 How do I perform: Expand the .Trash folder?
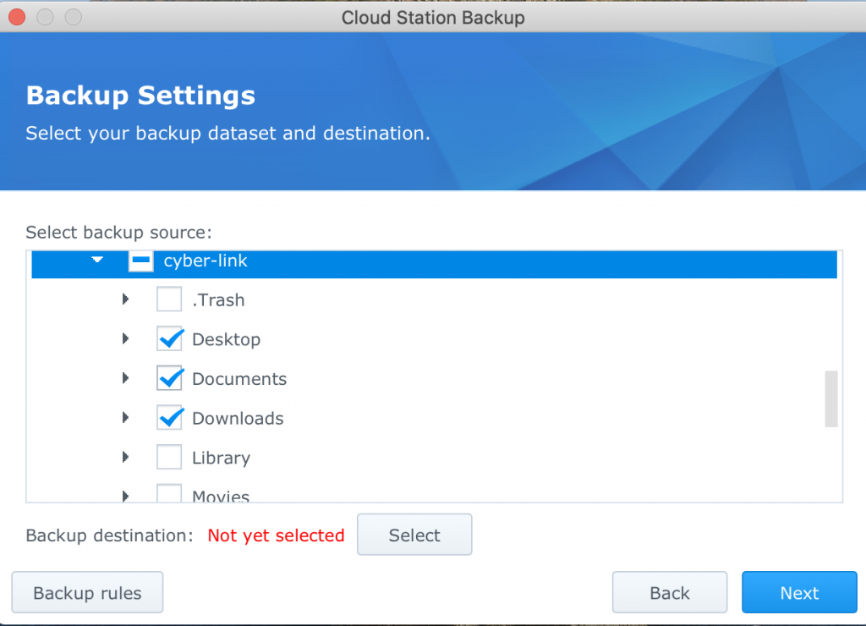[x=125, y=299]
